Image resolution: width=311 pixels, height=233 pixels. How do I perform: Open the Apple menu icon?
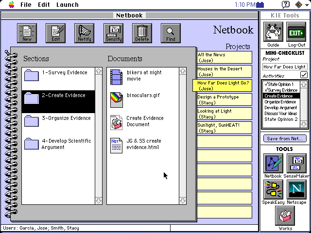(x=12, y=4)
